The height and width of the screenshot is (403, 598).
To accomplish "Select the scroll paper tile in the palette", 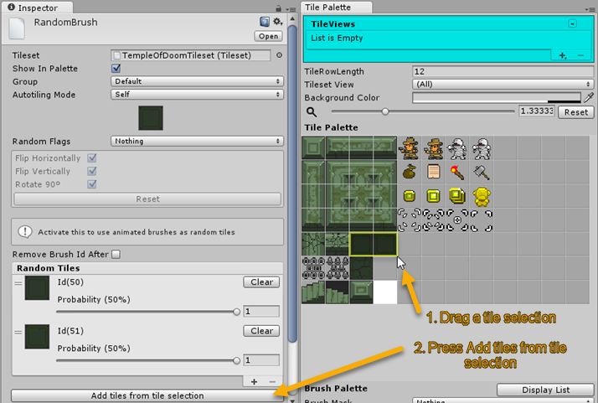I will pyautogui.click(x=433, y=172).
